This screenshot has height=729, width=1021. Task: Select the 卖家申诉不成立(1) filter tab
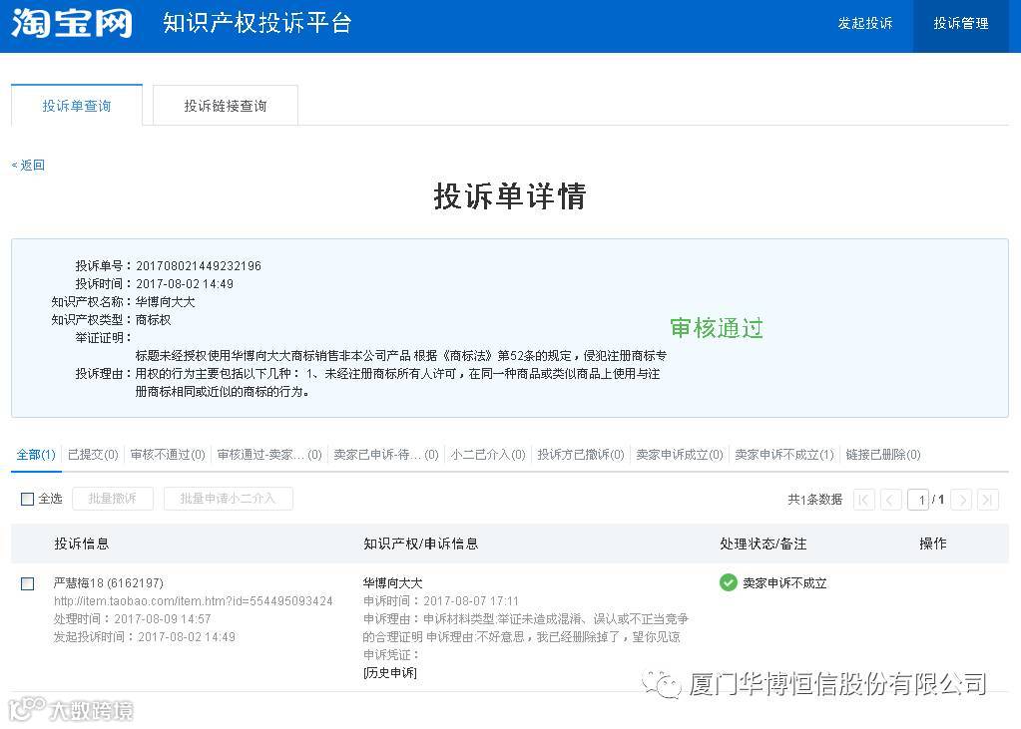[x=784, y=455]
